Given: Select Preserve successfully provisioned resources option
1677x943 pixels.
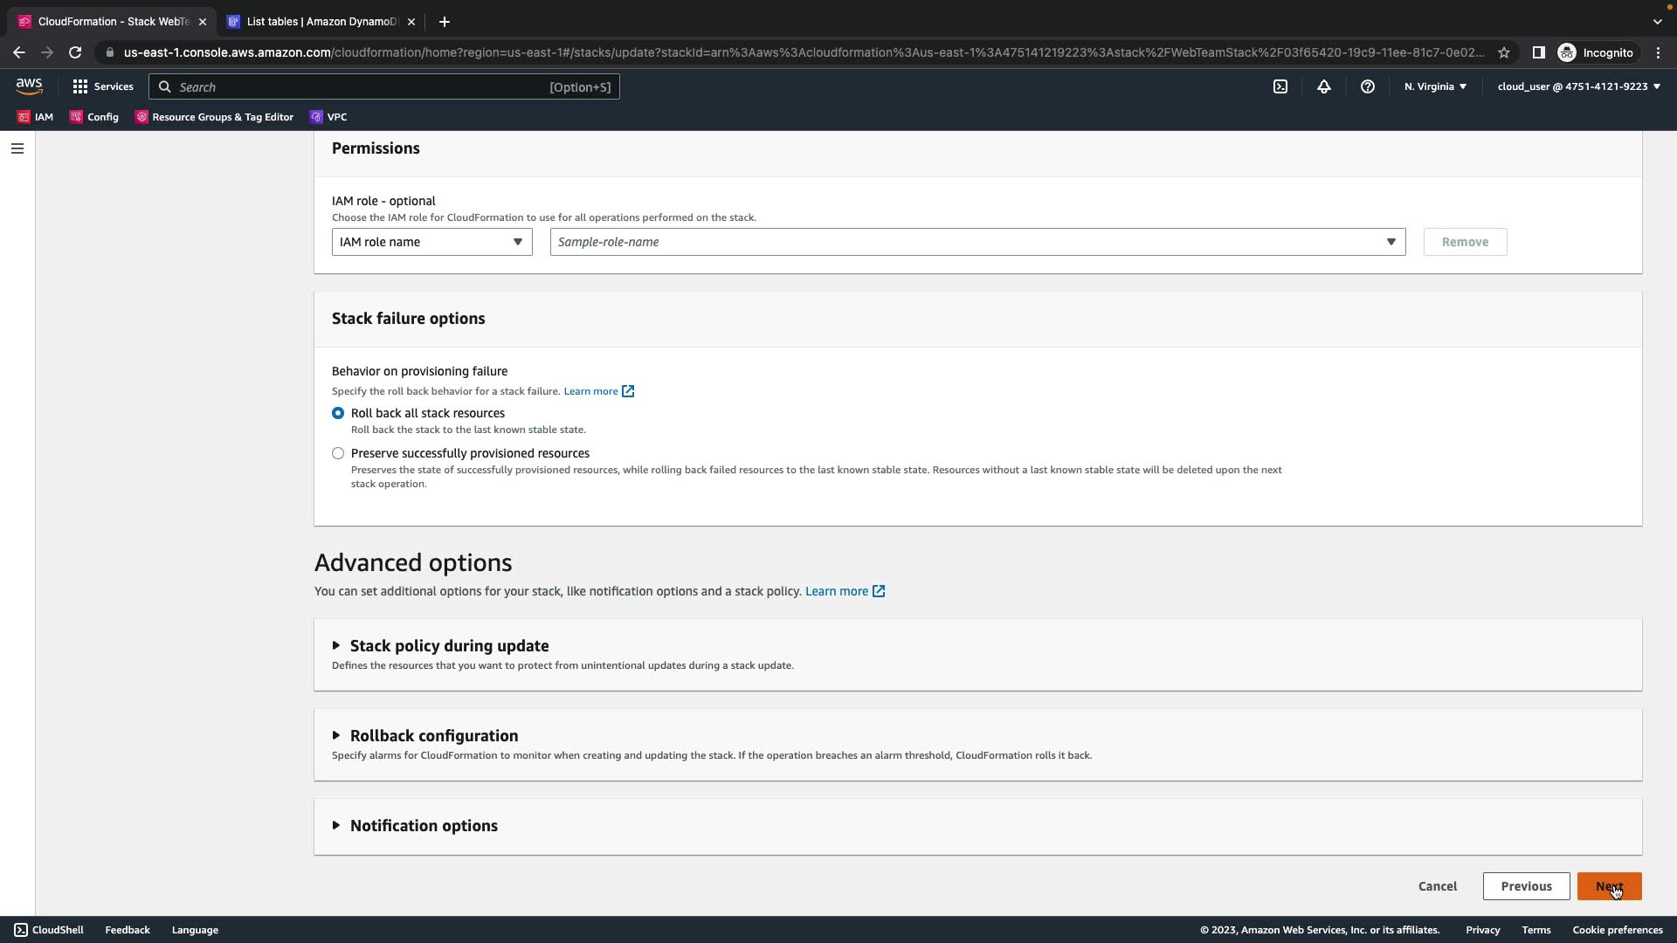Looking at the screenshot, I should (338, 453).
